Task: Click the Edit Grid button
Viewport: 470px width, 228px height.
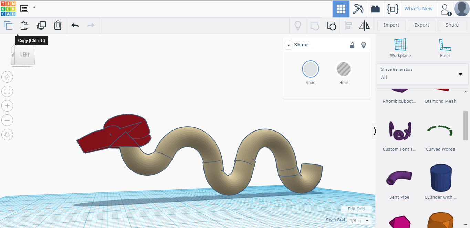Action: pyautogui.click(x=356, y=209)
